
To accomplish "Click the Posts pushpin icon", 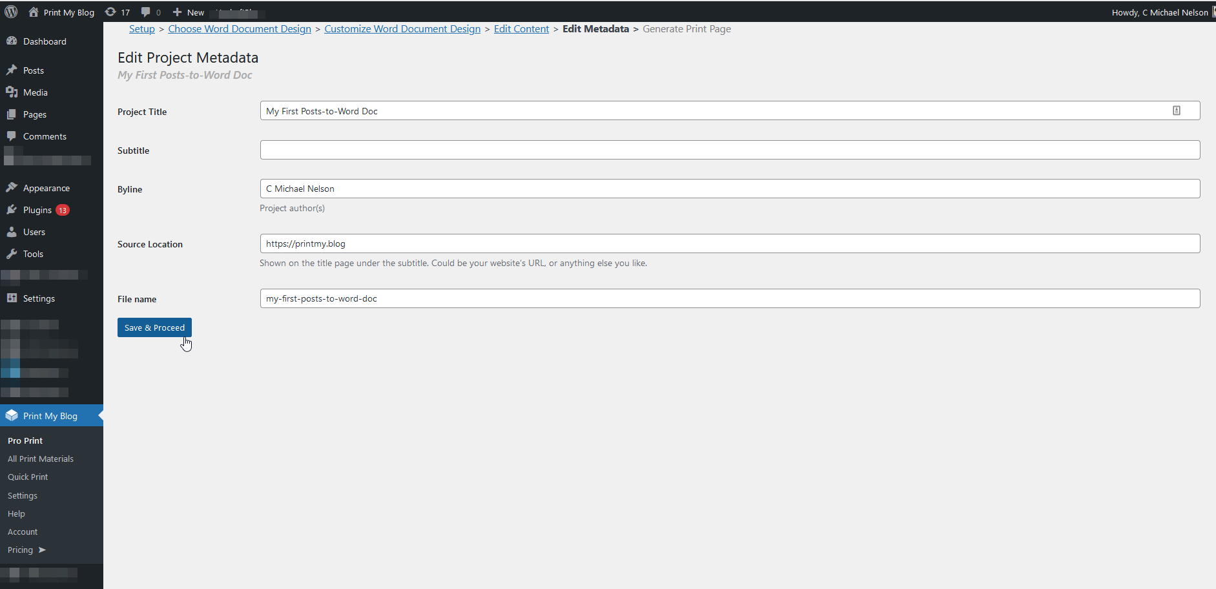I will click(x=12, y=70).
